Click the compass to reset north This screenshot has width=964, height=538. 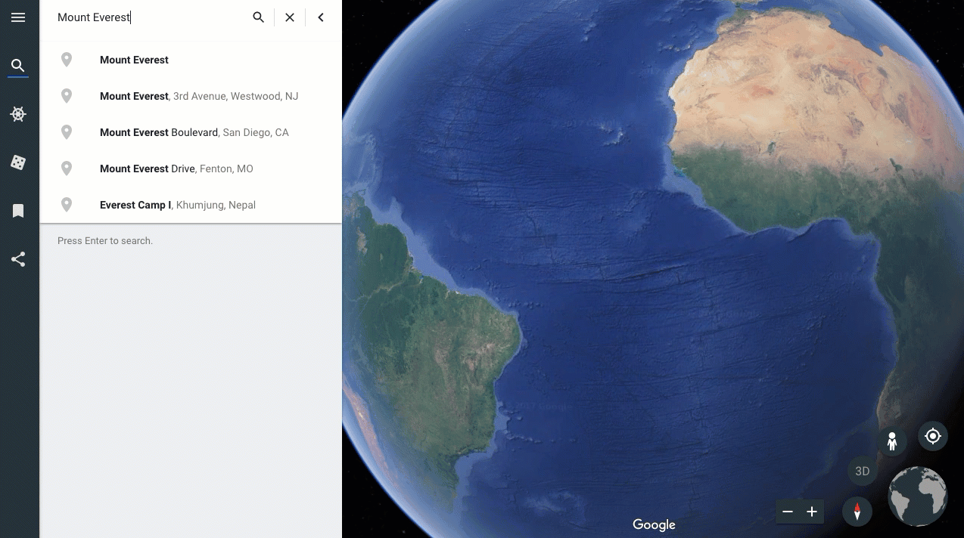click(x=857, y=512)
